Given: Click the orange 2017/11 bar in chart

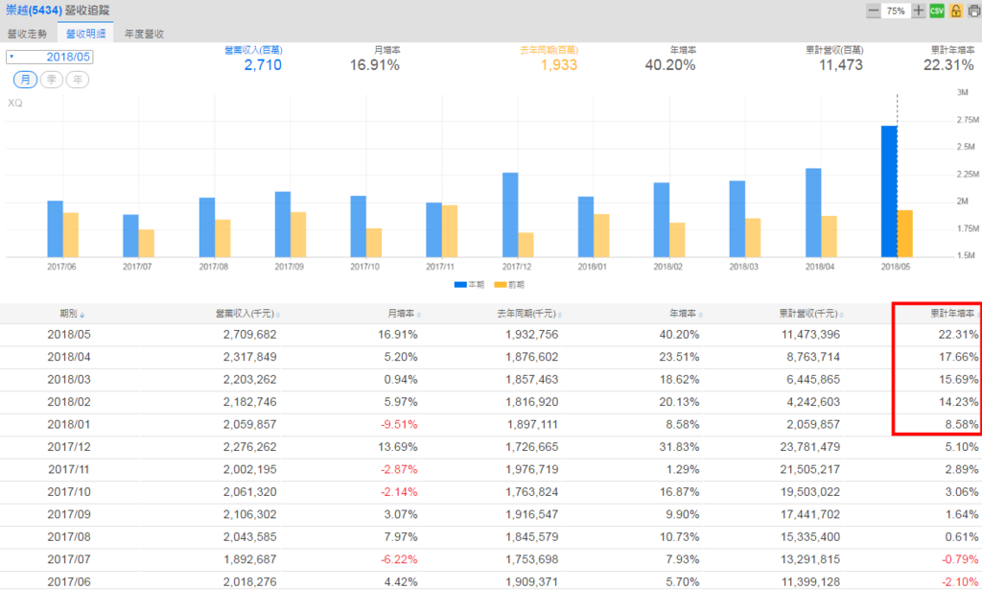Looking at the screenshot, I should tap(450, 231).
